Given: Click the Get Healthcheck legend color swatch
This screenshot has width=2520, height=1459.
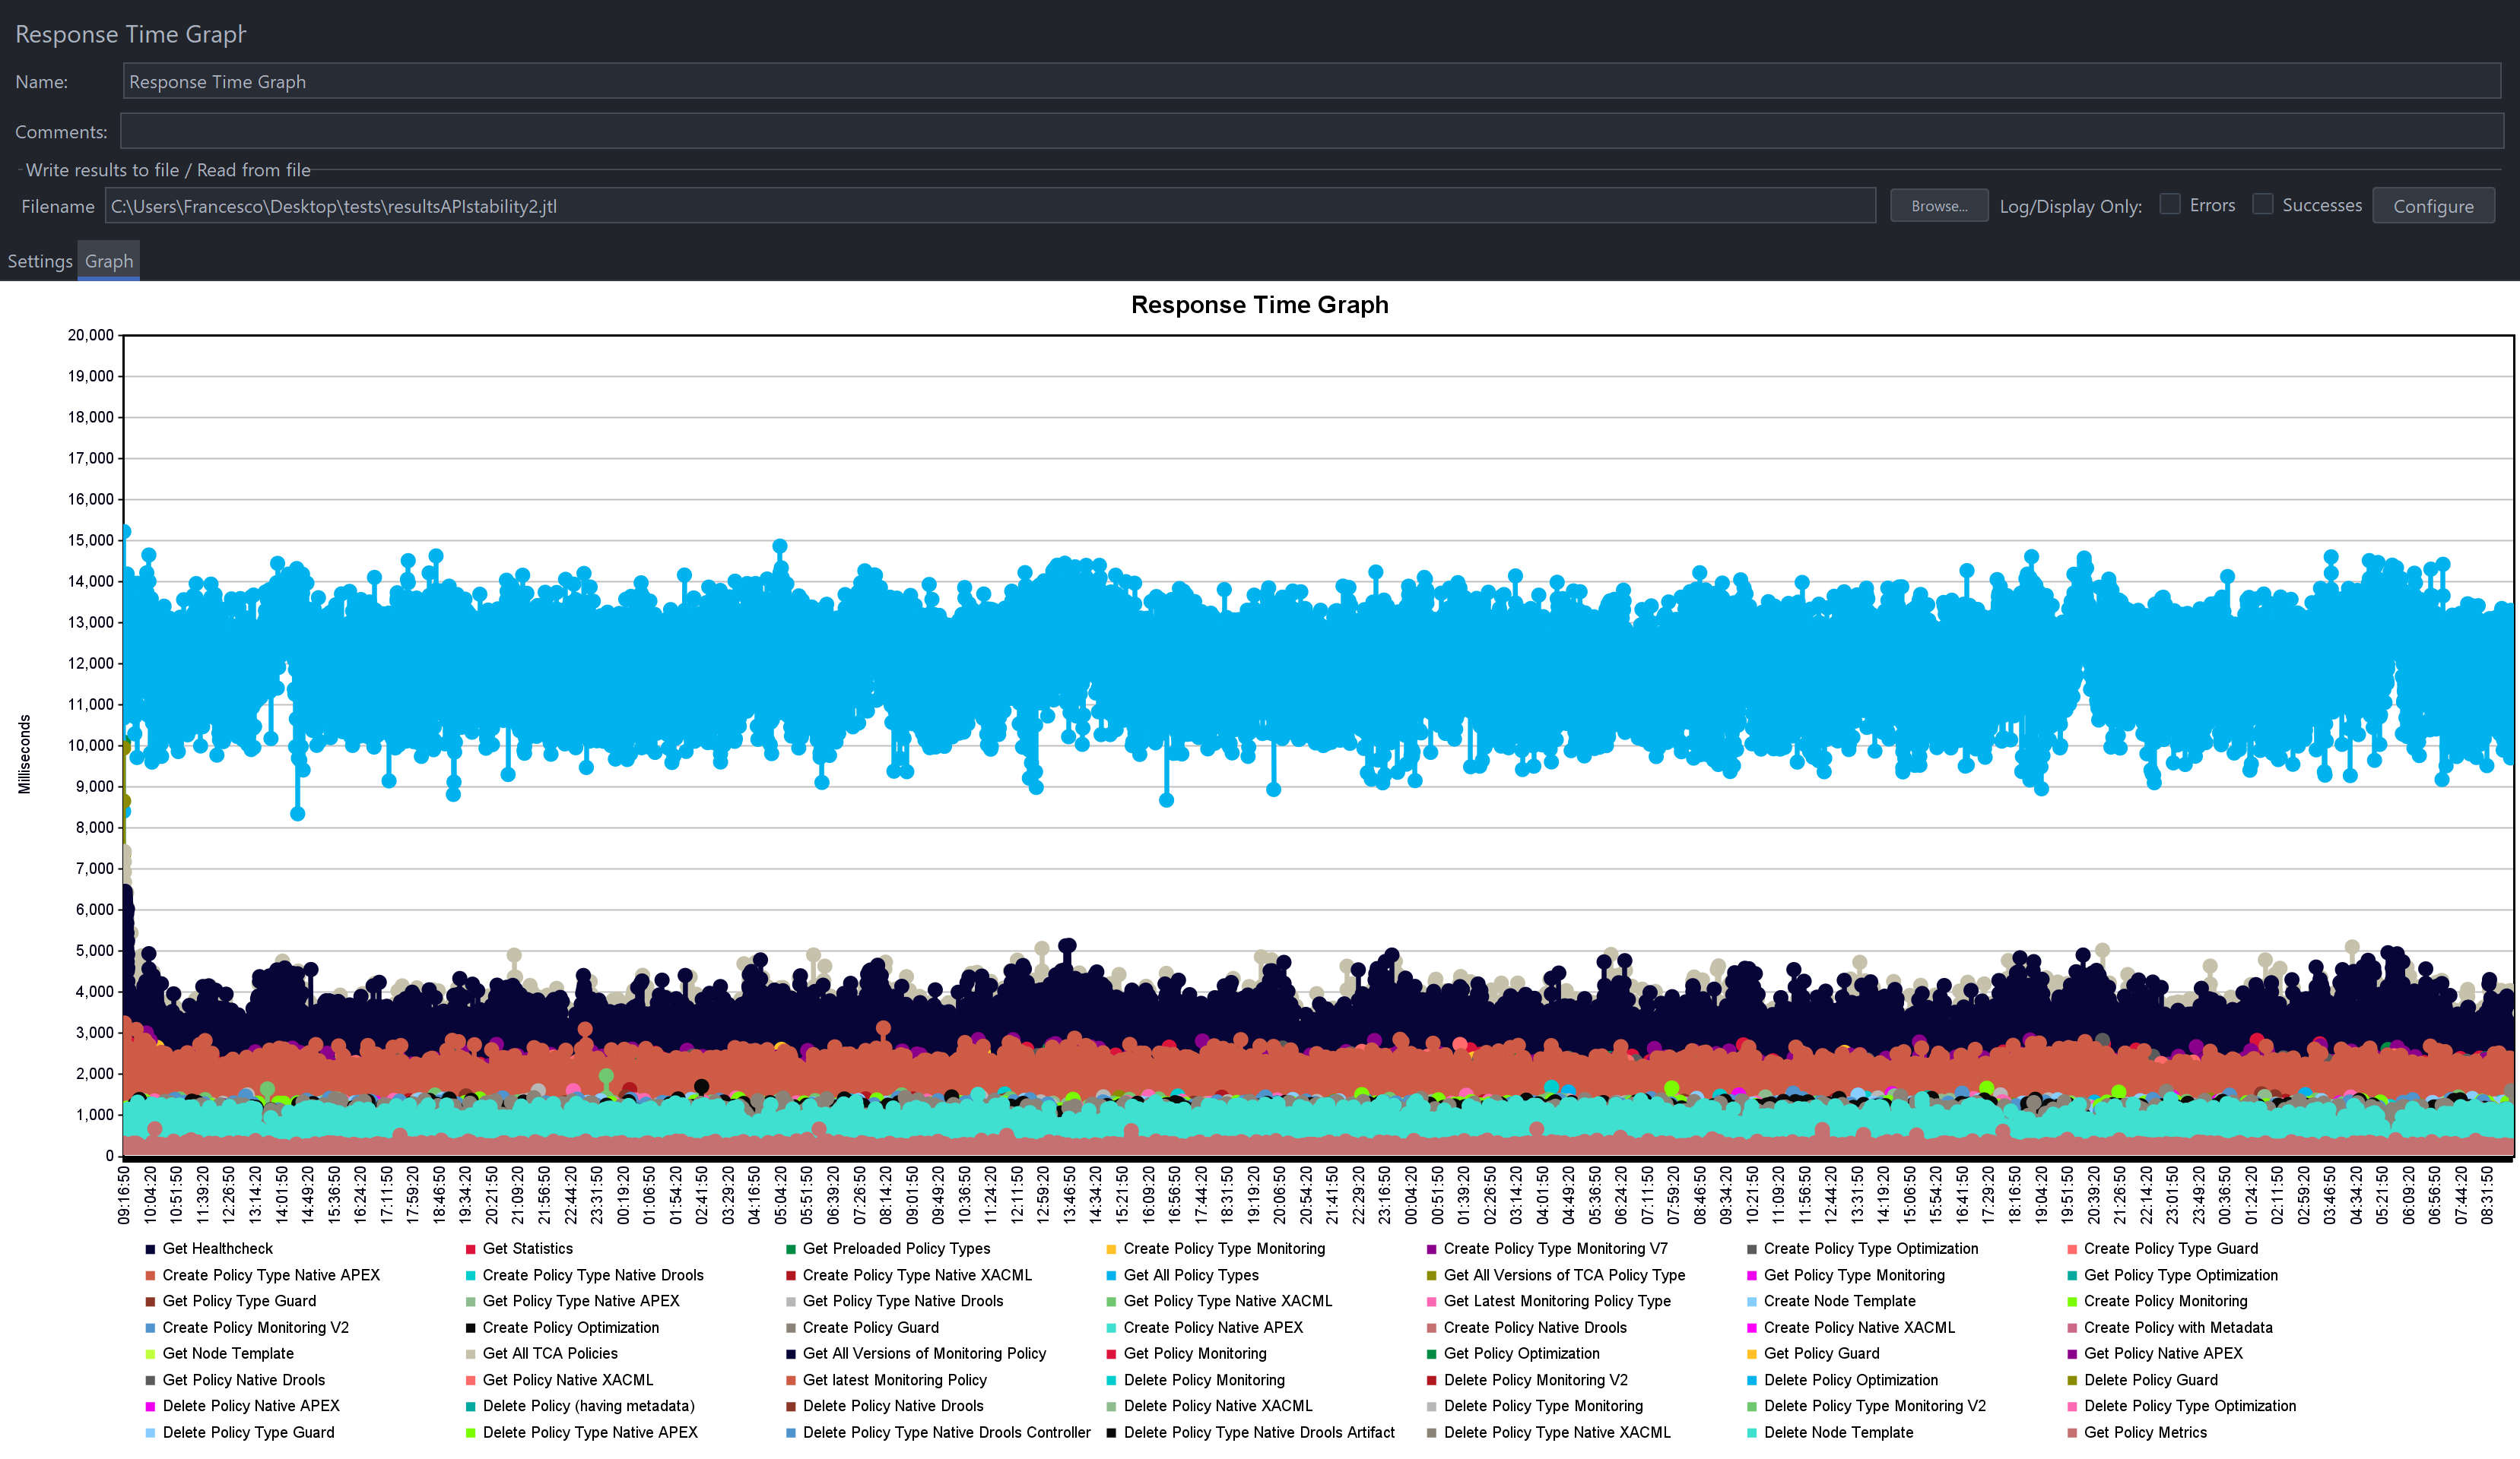Looking at the screenshot, I should click(x=150, y=1249).
